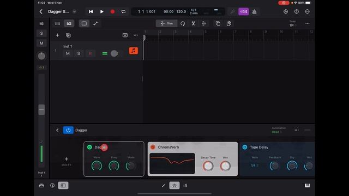The image size is (349, 196).
Task: Solo the Inst 1 track
Action: 79,53
